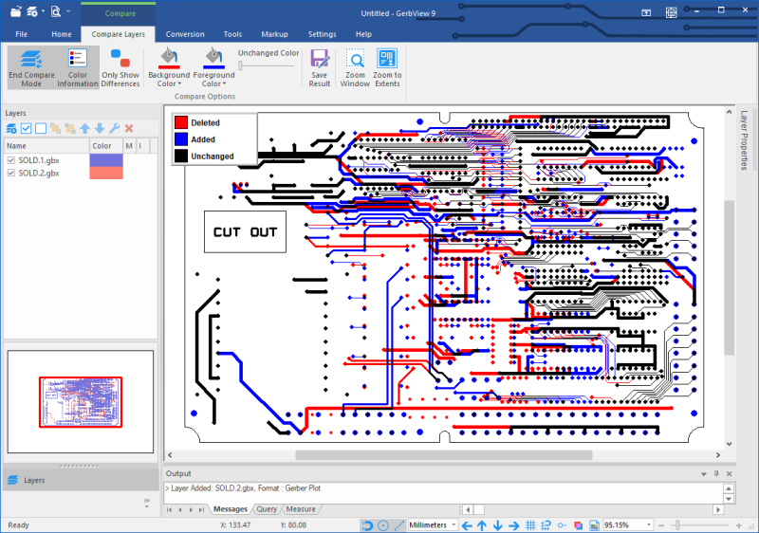Switch to Measure output tab
This screenshot has height=533, width=759.
pyautogui.click(x=301, y=509)
